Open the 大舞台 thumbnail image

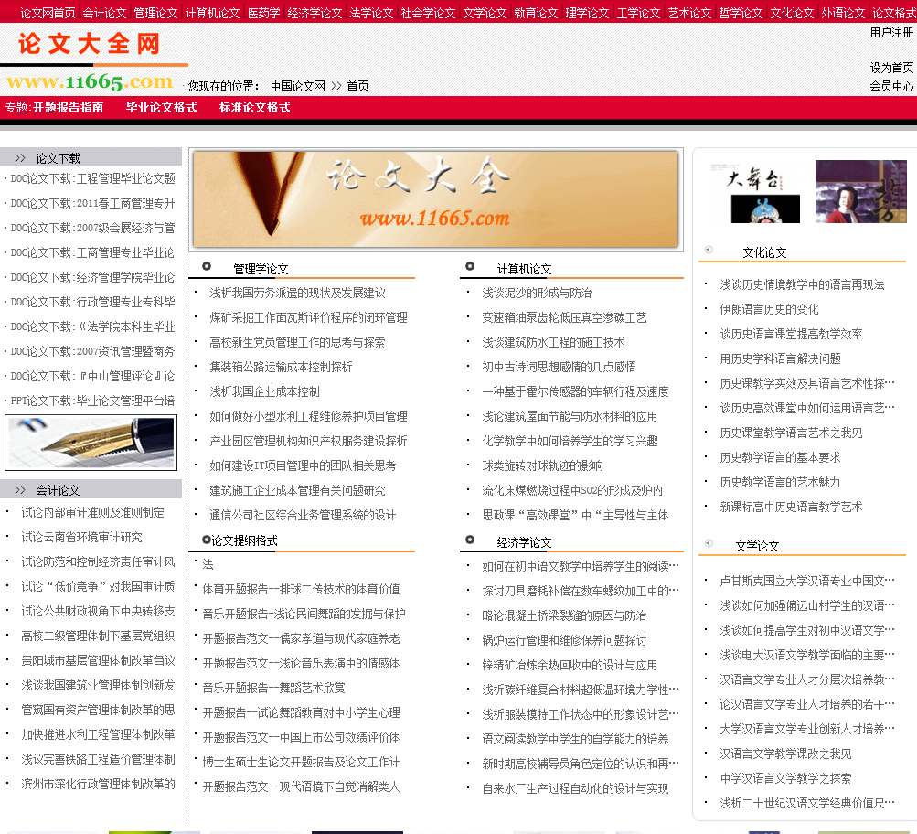pyautogui.click(x=755, y=192)
